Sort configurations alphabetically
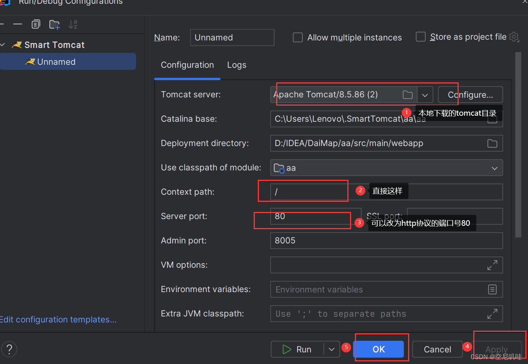Image resolution: width=528 pixels, height=364 pixels. pyautogui.click(x=73, y=24)
